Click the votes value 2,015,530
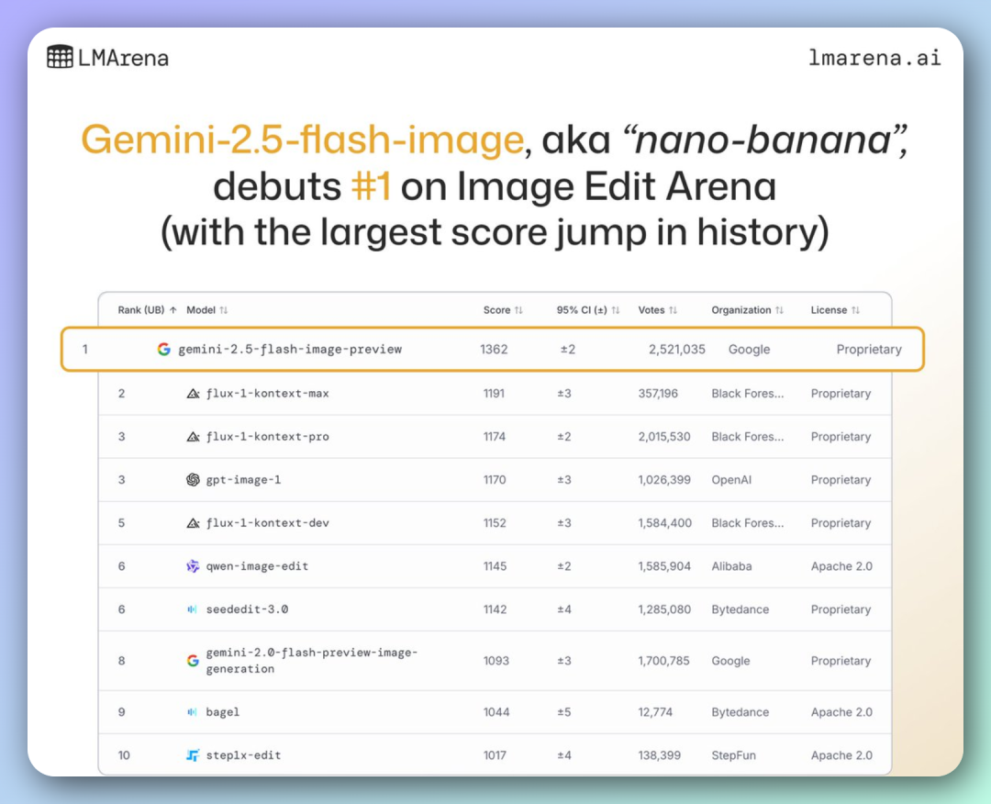Viewport: 991px width, 804px height. tap(664, 437)
